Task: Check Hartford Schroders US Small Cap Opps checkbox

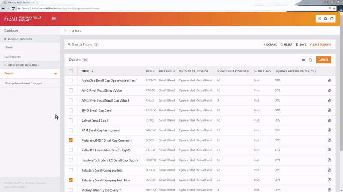Action: pyautogui.click(x=71, y=160)
